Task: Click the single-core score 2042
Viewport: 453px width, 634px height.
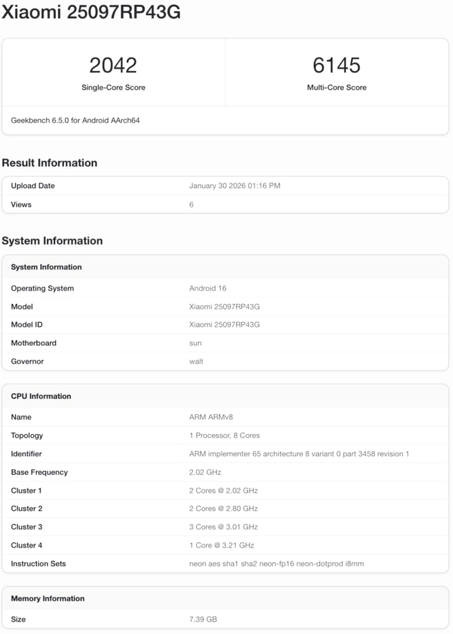Action: coord(113,65)
